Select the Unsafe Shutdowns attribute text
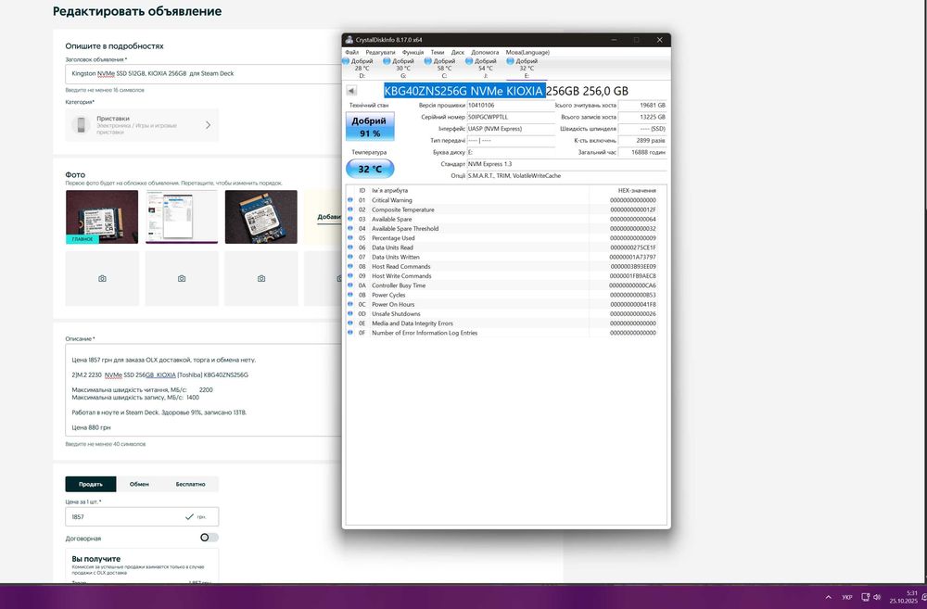 coord(396,314)
